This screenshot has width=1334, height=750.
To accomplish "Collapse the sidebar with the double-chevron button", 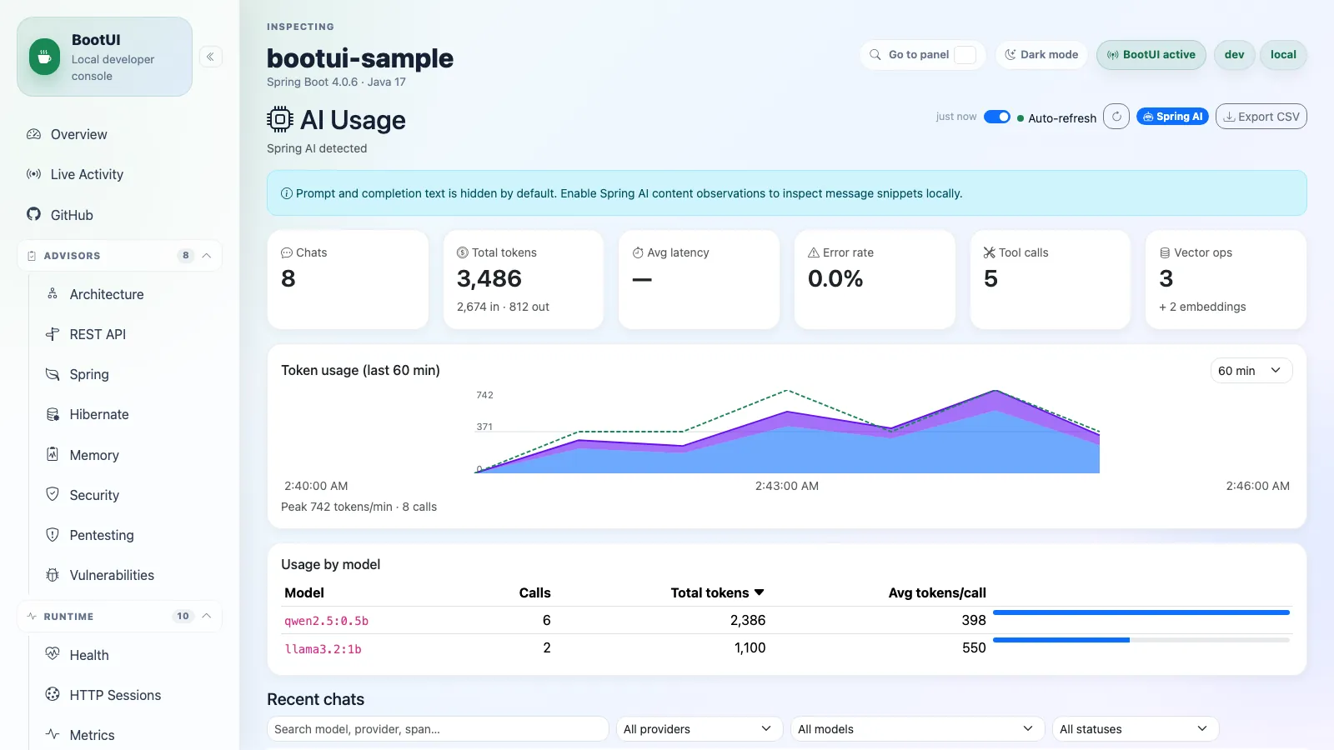I will click(211, 57).
